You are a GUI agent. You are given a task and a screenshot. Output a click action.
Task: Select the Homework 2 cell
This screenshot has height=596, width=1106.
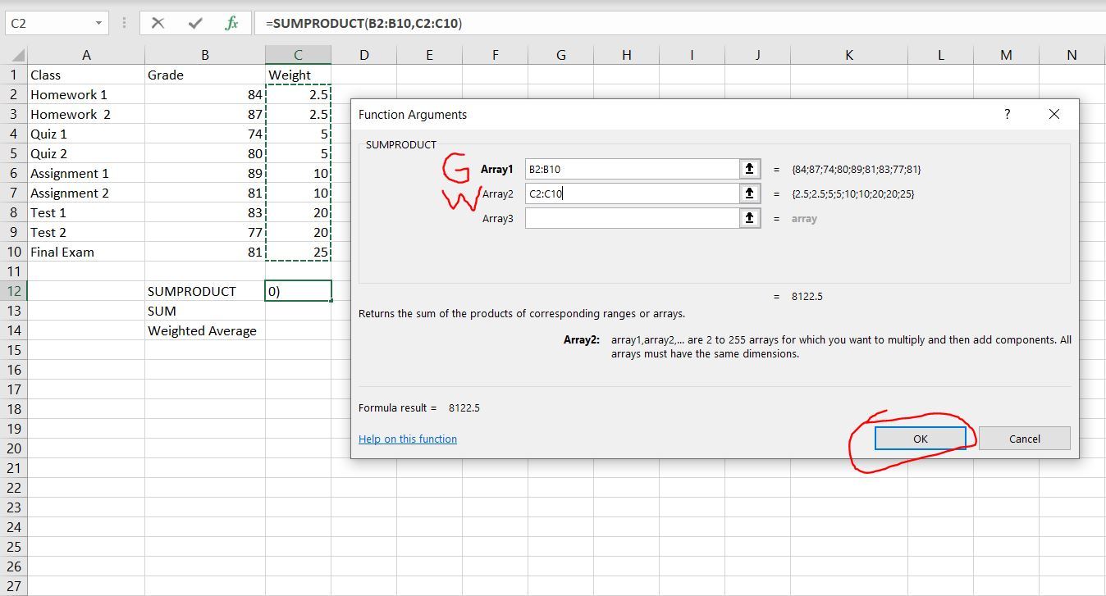(86, 114)
